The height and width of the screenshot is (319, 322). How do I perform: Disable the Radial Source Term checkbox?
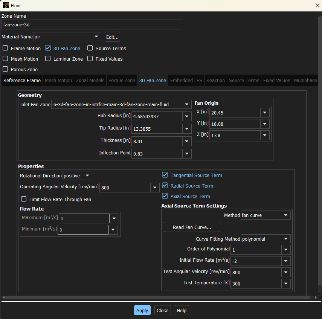[165, 186]
